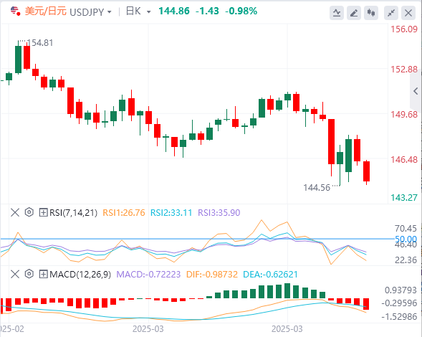Click the RSI(7,14,21) label
Image resolution: width=422 pixels, height=337 pixels.
coord(74,213)
